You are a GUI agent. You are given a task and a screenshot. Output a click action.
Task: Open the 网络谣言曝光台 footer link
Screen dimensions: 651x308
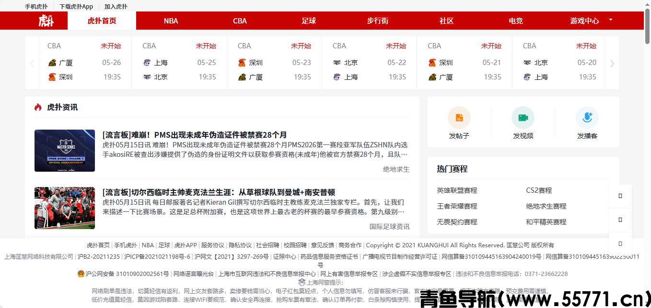point(194,274)
